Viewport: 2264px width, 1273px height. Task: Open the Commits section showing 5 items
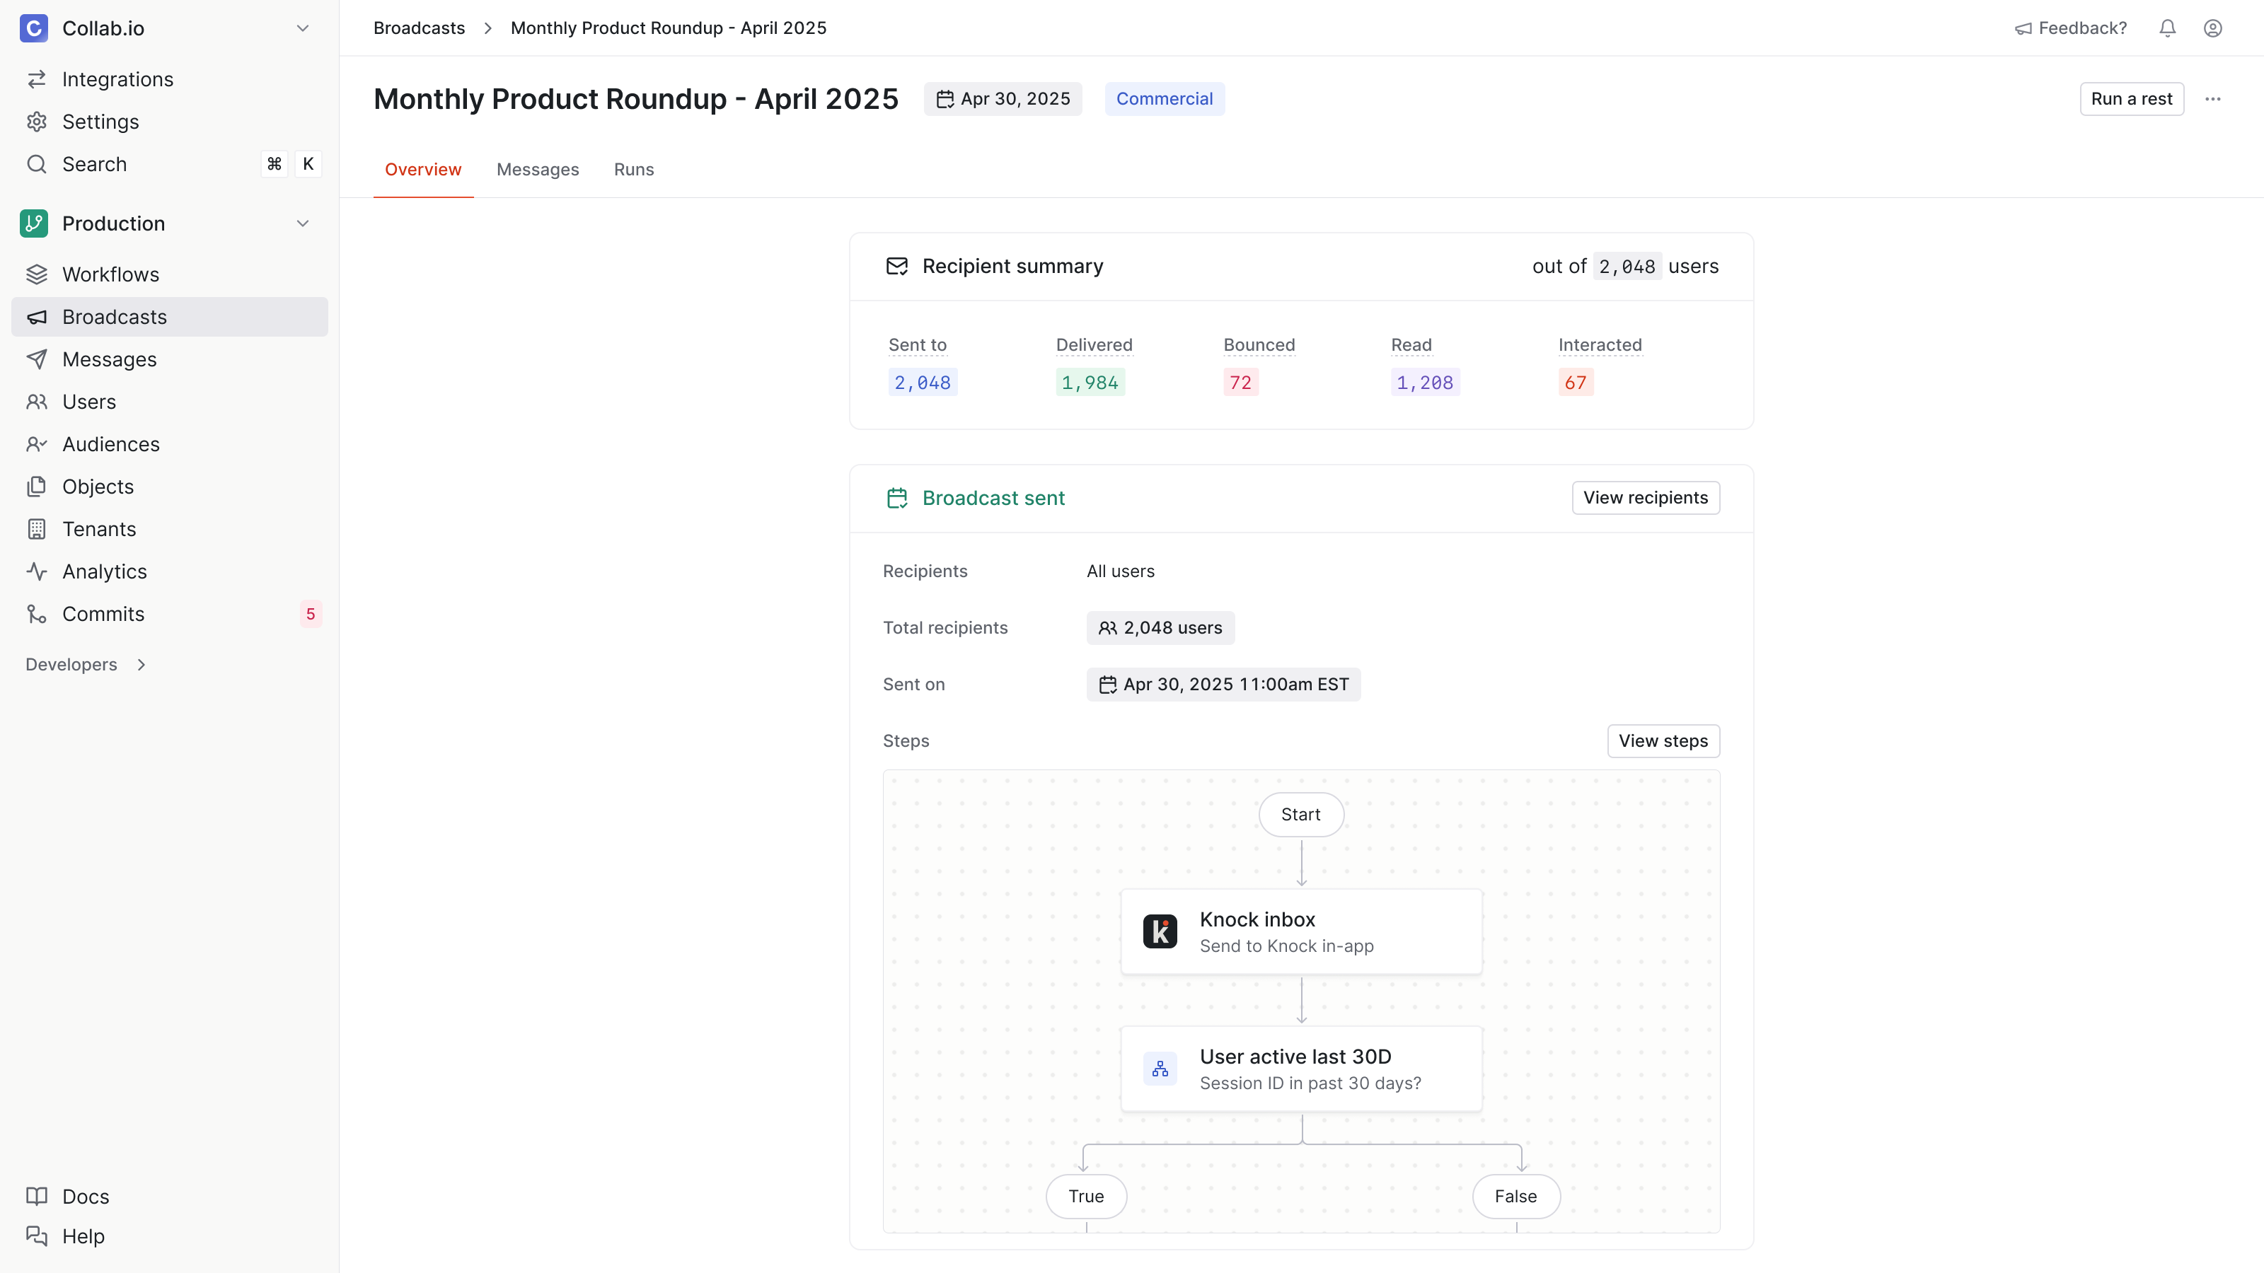pos(103,613)
